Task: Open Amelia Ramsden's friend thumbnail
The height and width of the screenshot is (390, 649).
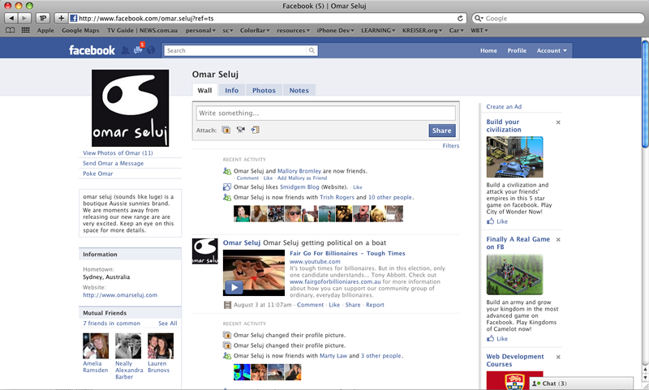Action: click(95, 345)
